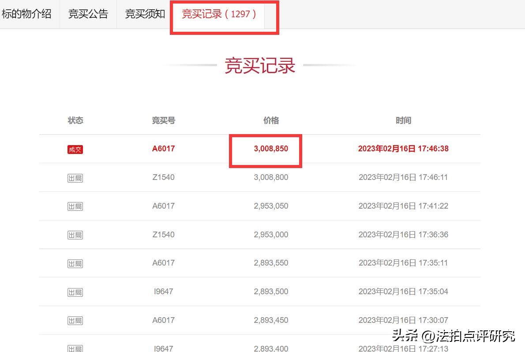The image size is (525, 352).
Task: Click the 出局 badge beside I9647
Action: click(75, 292)
